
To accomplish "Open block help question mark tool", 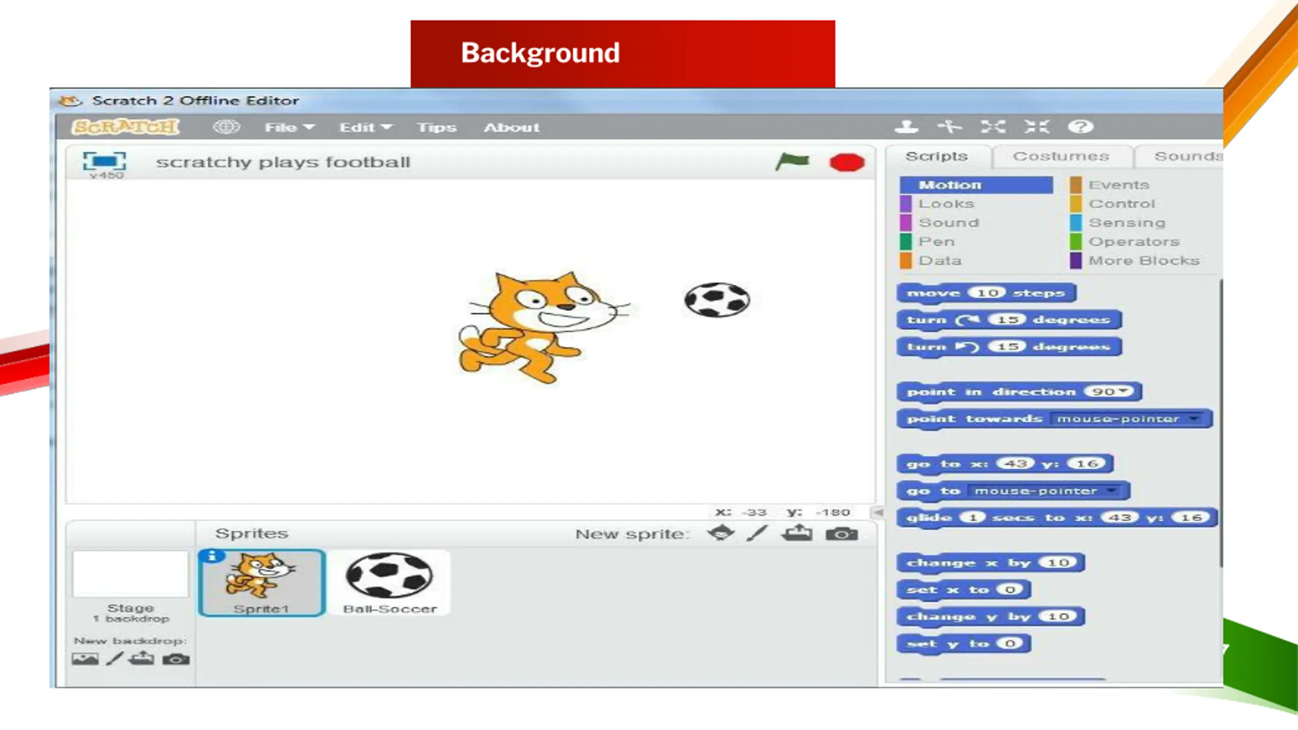I will [1080, 127].
